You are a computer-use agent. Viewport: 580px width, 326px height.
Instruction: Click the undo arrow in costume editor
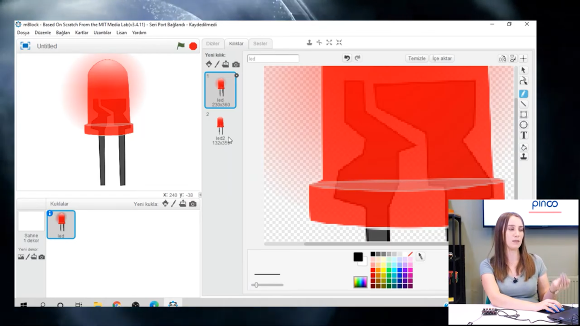[x=347, y=58]
